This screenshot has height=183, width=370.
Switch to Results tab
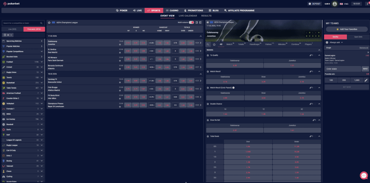(206, 16)
